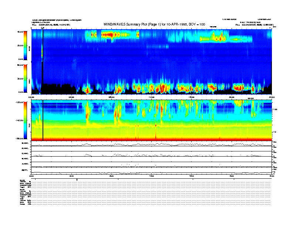
Task: Click the 30.00 value on the RAD1 scale
Action: point(20,79)
